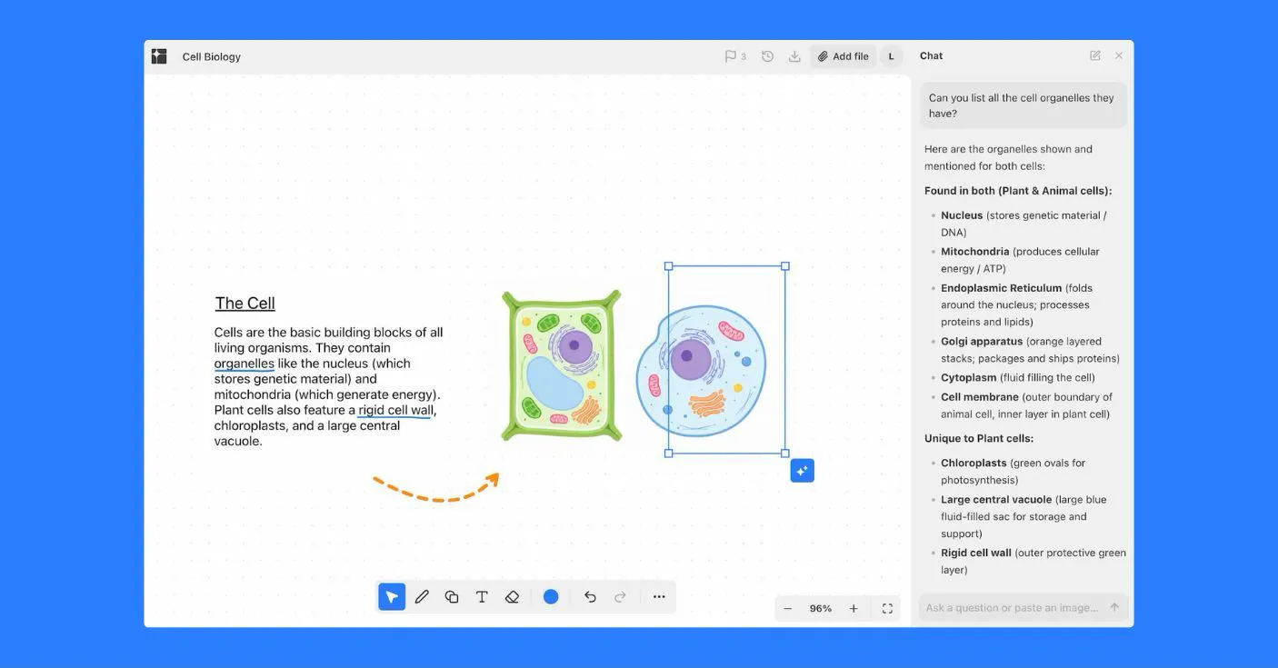Image resolution: width=1278 pixels, height=668 pixels.
Task: Click the underlined phrase rigid cell wall
Action: [x=395, y=410]
